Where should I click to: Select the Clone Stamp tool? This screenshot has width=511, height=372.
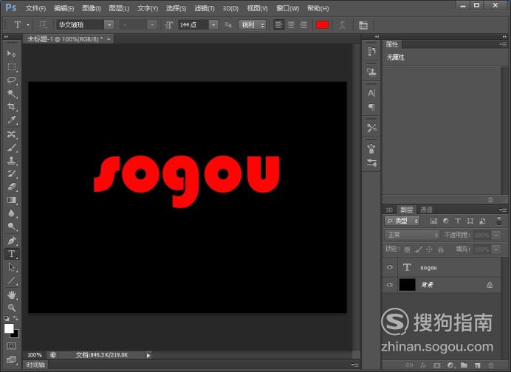click(12, 161)
